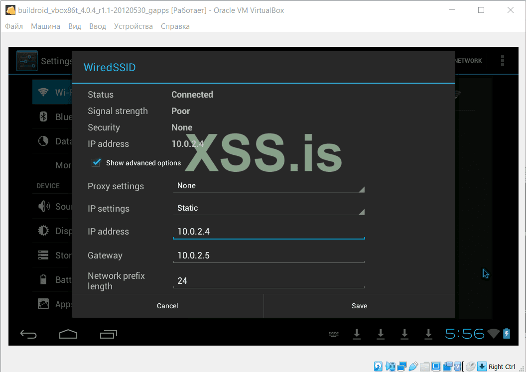Tap the Android home navigation icon
Viewport: 526px width, 372px height.
tap(68, 334)
